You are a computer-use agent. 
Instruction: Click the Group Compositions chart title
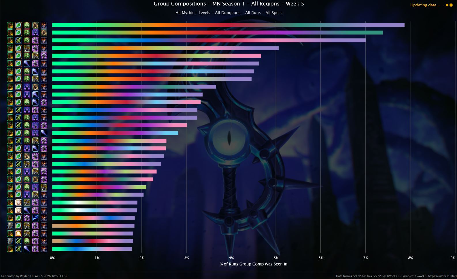(229, 4)
